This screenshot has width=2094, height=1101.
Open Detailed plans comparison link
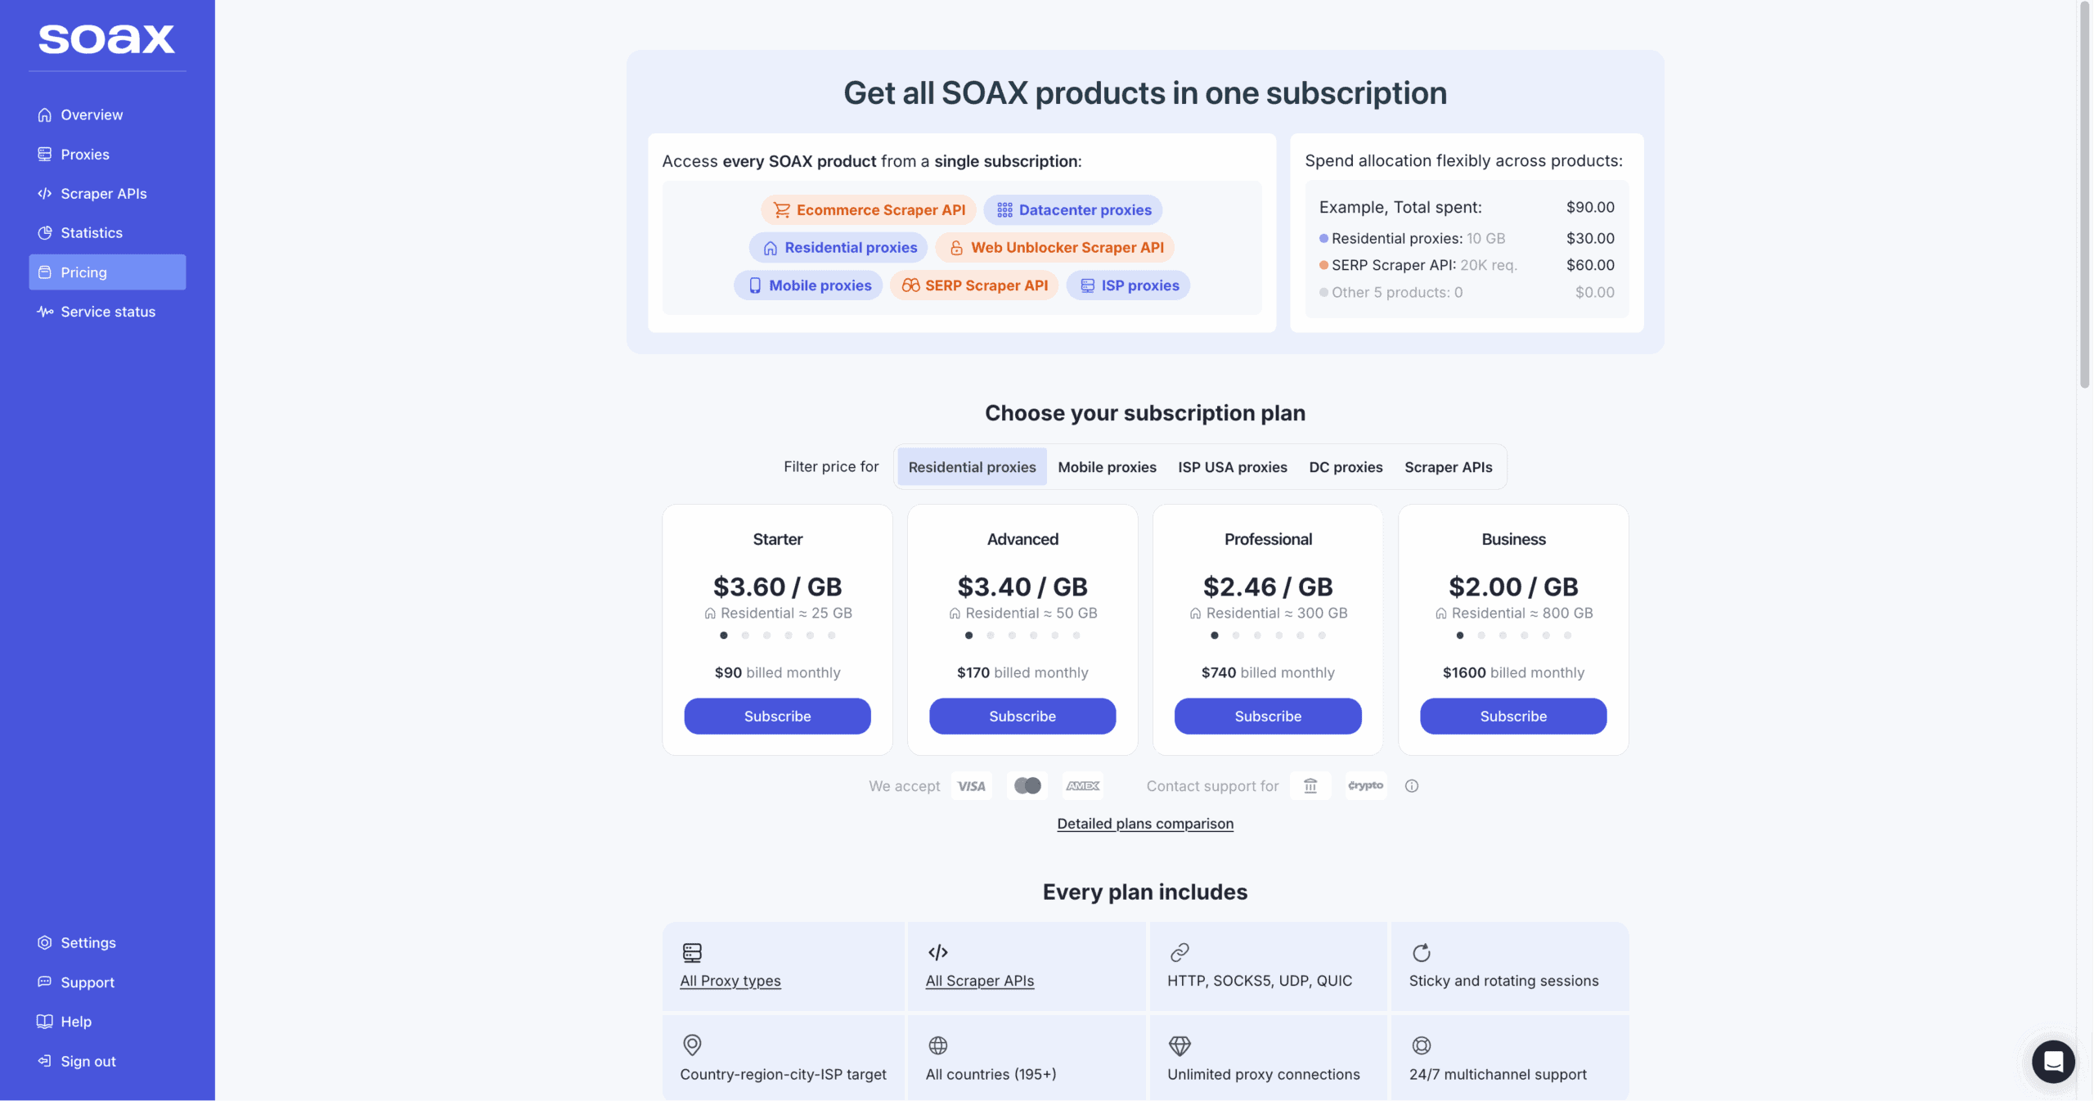[1145, 823]
